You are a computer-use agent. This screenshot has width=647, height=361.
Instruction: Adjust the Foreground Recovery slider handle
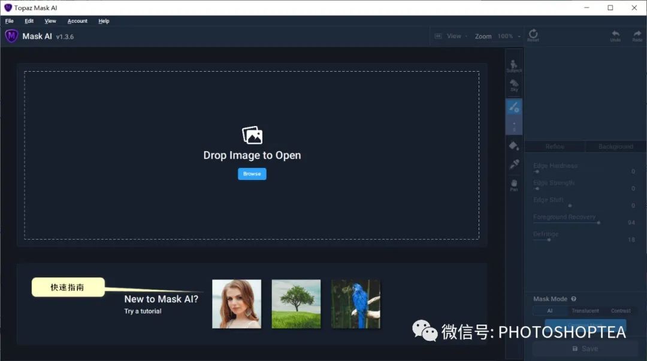pyautogui.click(x=598, y=223)
